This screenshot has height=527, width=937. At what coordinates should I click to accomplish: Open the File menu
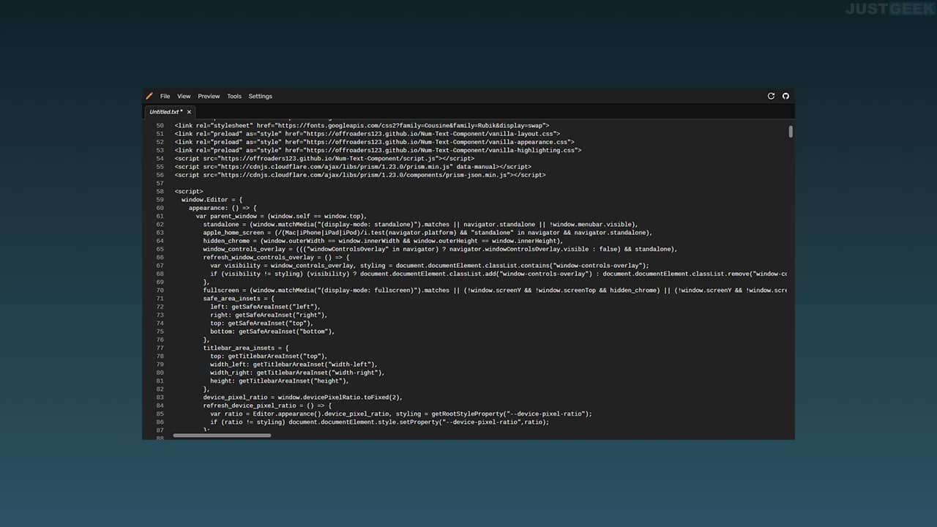coord(165,96)
